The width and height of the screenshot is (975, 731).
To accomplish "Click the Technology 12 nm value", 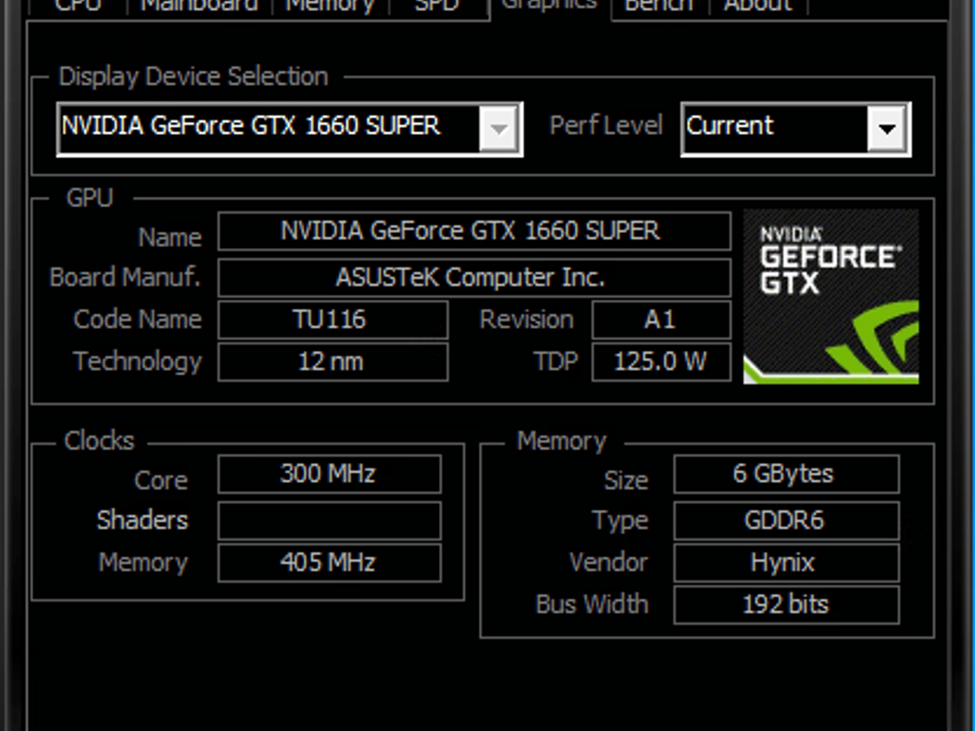I will (333, 362).
